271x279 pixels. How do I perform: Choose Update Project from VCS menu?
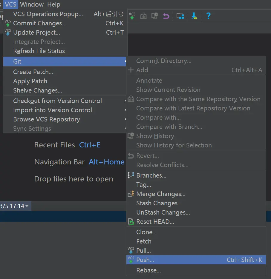click(x=65, y=33)
